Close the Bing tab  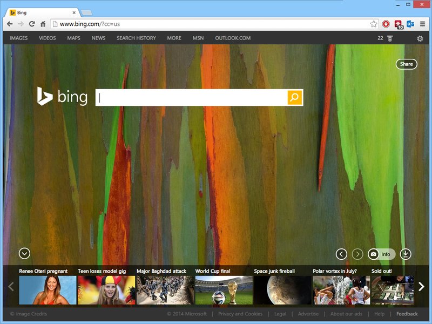coord(74,12)
